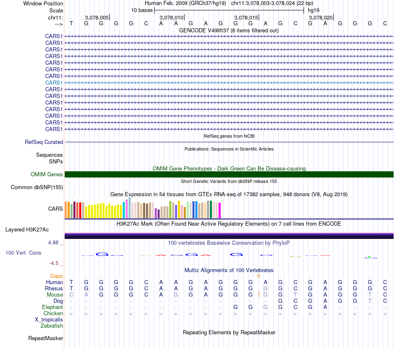The image size is (394, 348).
Task: Click the light-blue CARS1 intron arrow line
Action: 229,83
